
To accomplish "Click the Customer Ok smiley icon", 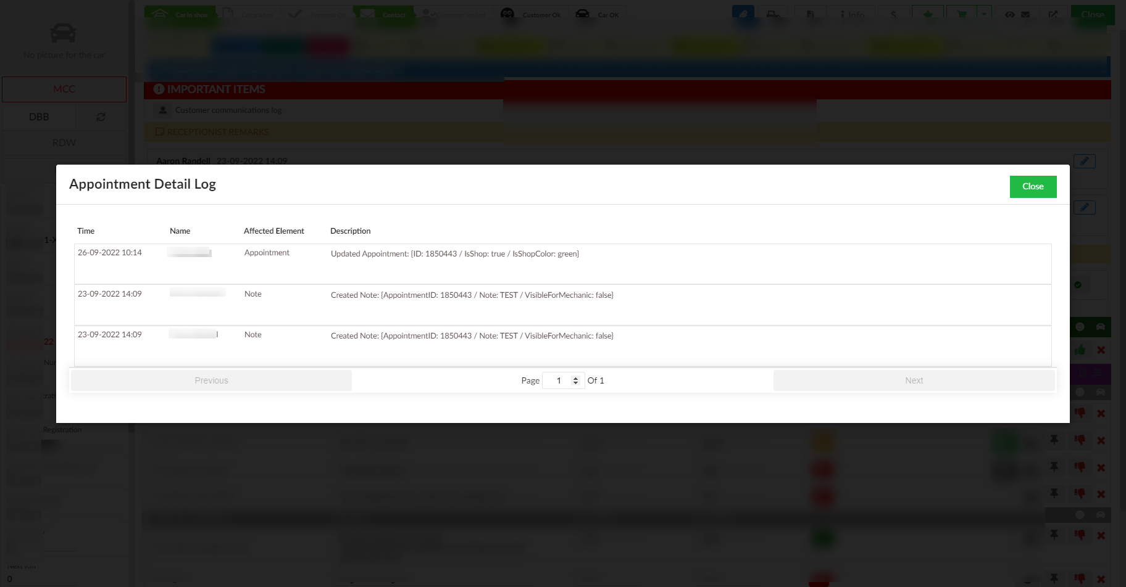I will [x=507, y=14].
